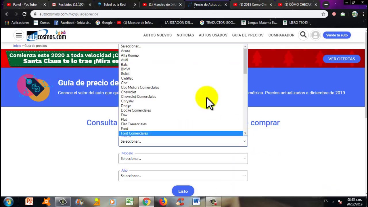Open Firefox from the taskbar
The image size is (368, 207).
(x=163, y=202)
